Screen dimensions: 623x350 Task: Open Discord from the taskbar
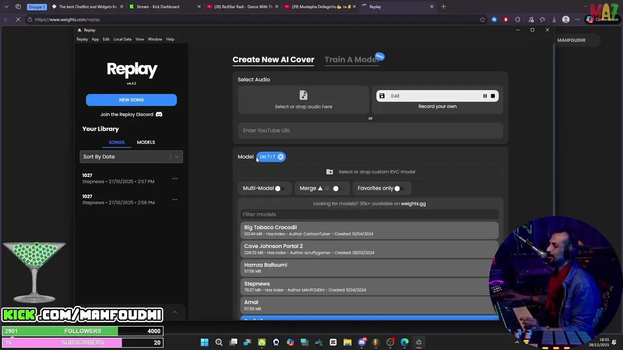(x=362, y=342)
